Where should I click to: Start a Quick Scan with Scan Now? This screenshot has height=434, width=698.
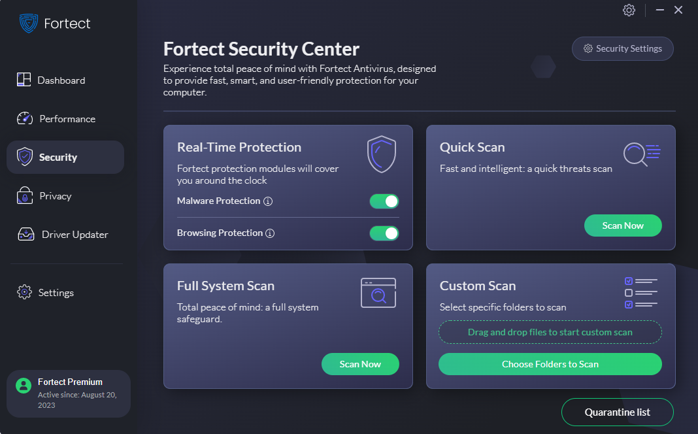pos(622,225)
